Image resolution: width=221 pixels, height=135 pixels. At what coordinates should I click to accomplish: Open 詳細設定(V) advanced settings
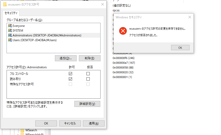87,104
